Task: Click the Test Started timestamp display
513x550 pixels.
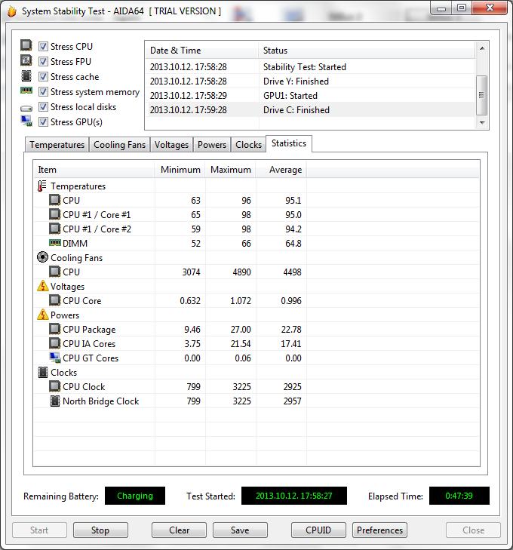Action: pos(294,496)
